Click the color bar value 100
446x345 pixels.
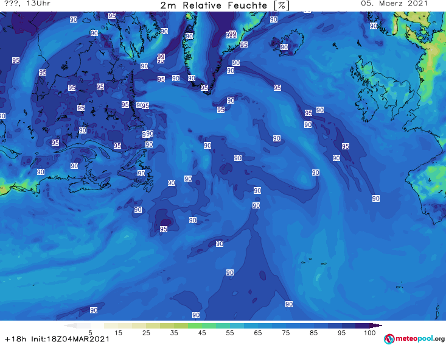pos(369,333)
